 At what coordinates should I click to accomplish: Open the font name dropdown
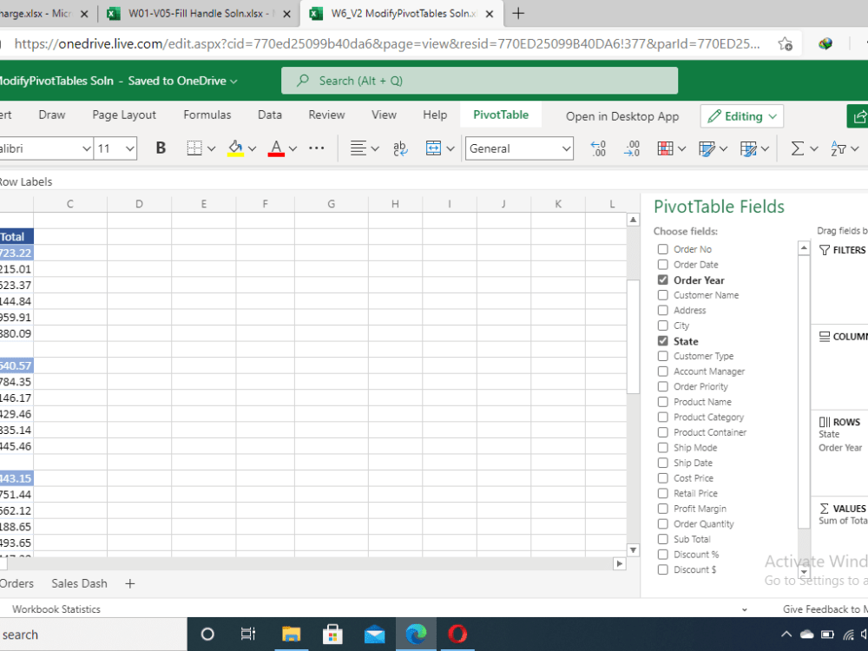tap(86, 148)
